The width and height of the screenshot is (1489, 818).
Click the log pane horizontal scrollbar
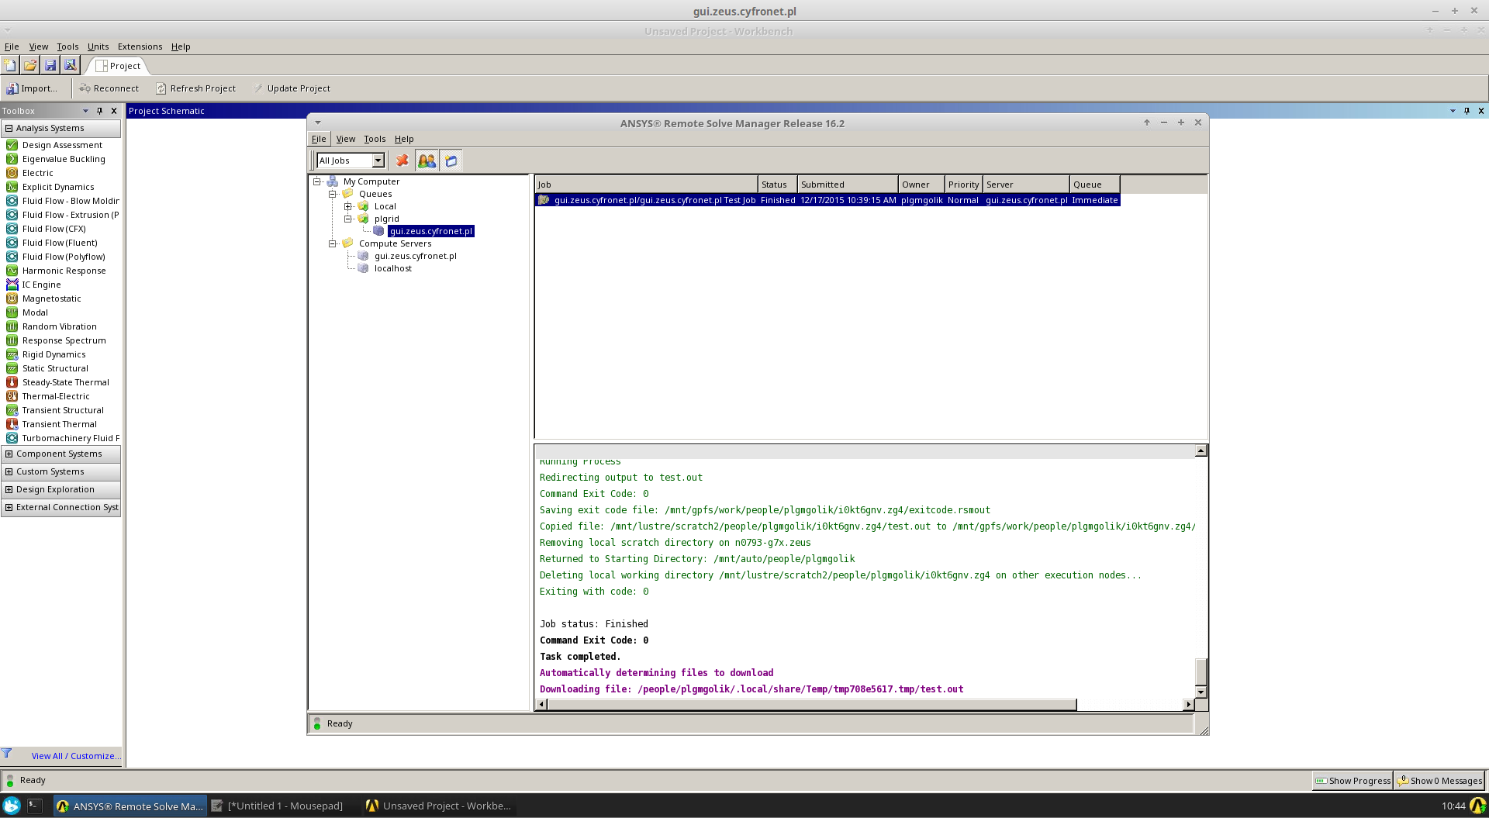[x=812, y=704]
